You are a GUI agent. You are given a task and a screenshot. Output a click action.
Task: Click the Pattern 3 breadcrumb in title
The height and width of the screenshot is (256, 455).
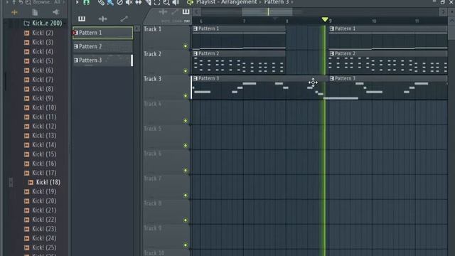[277, 2]
